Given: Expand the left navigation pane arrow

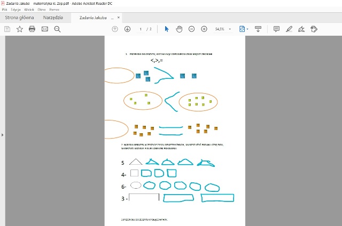Looking at the screenshot, I should click(x=2, y=135).
